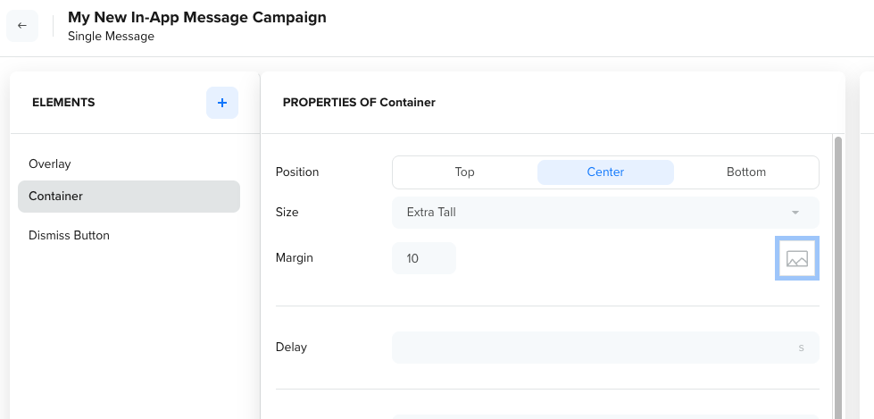Click the Margin value field showing 10
Viewport: 874px width, 419px height.
(x=424, y=258)
